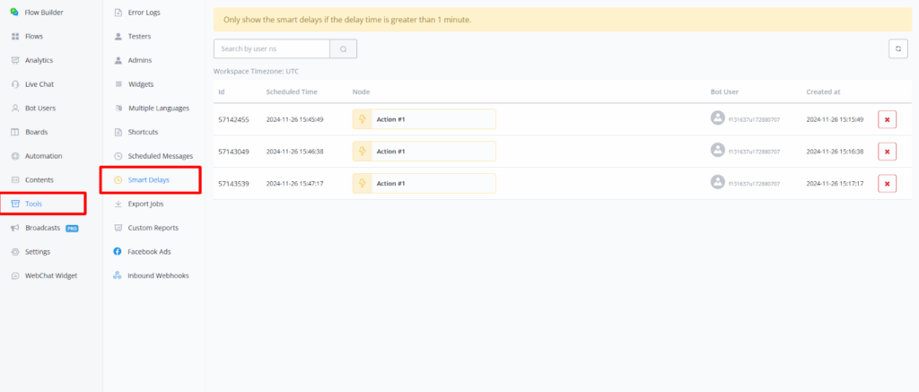Open Export Jobs page
Viewport: 919px width, 392px height.
pyautogui.click(x=145, y=204)
